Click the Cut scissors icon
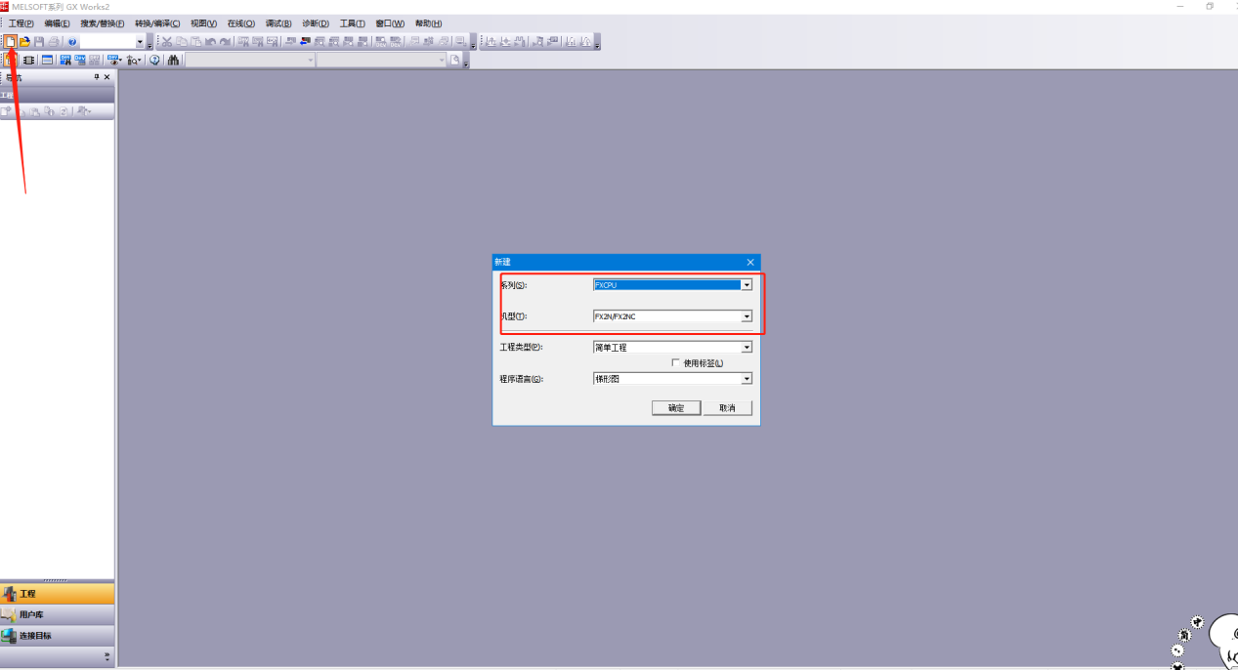 [x=167, y=42]
